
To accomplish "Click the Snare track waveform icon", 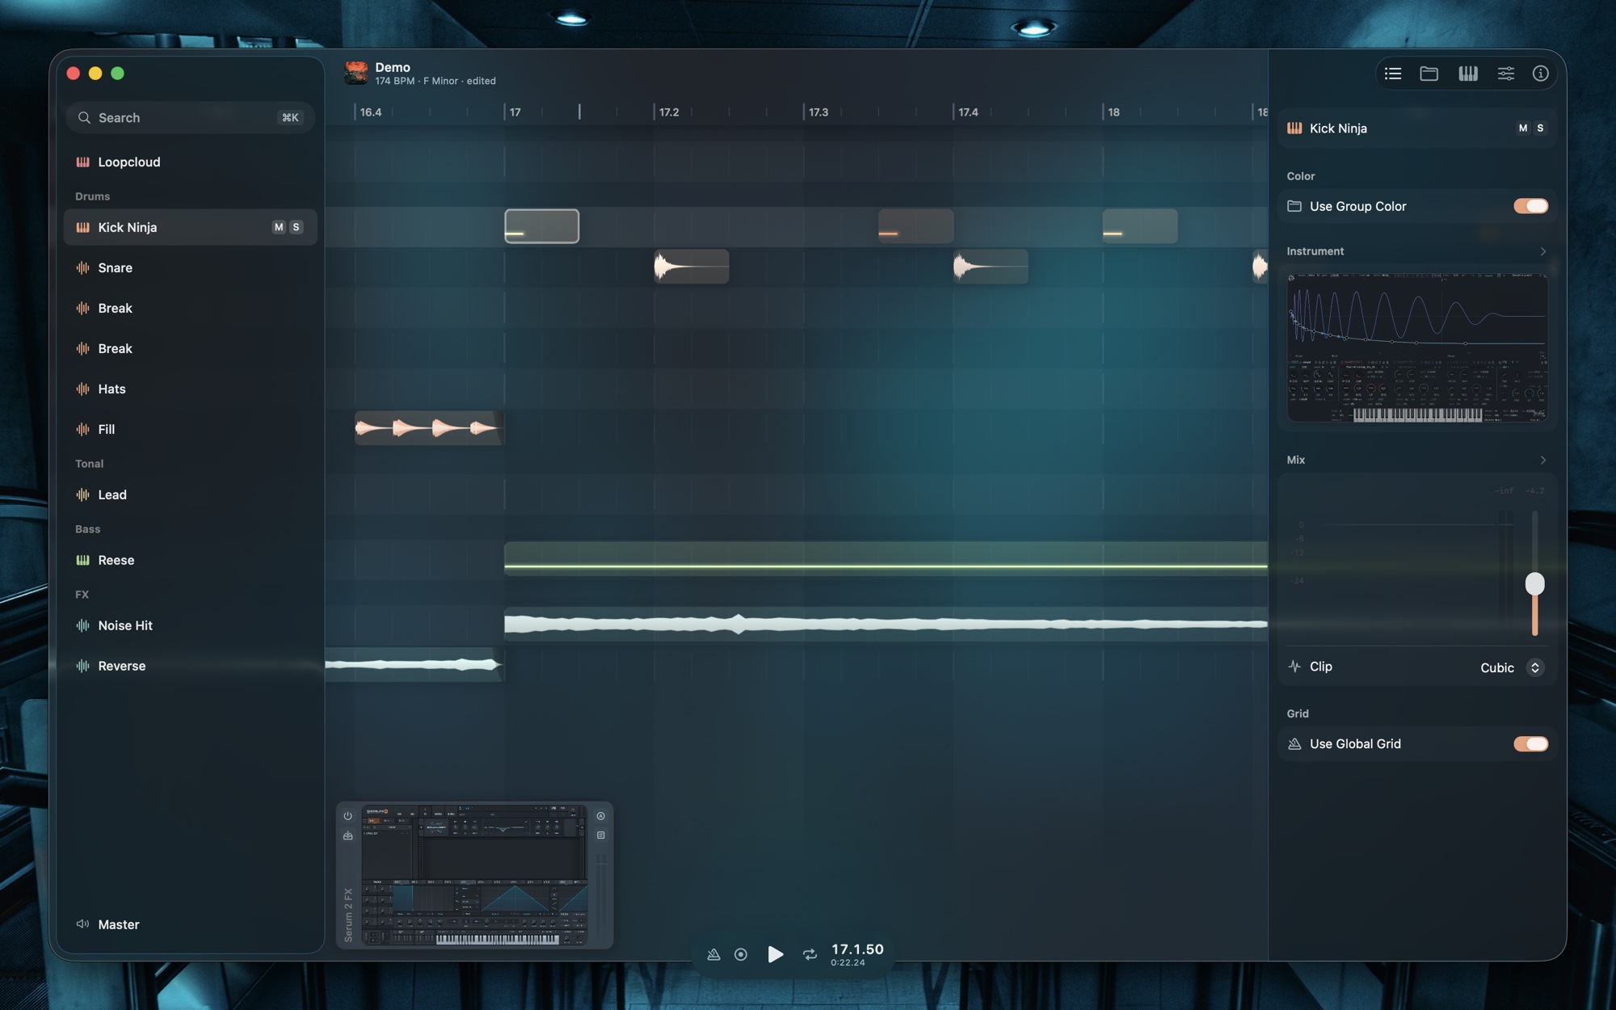I will [x=82, y=267].
